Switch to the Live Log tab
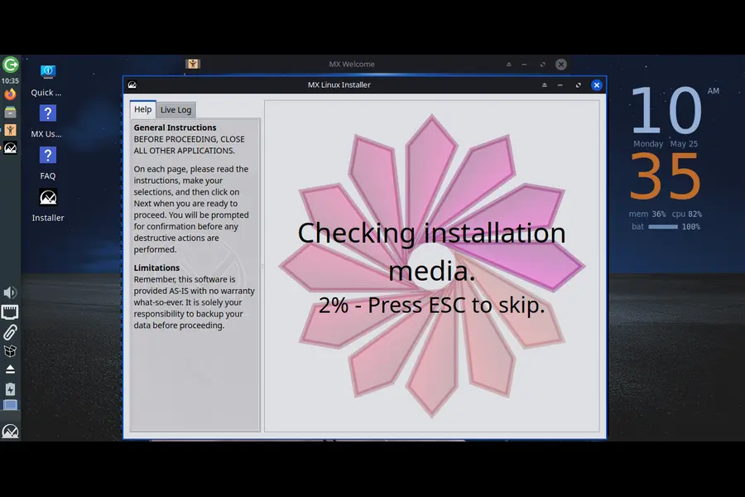This screenshot has width=745, height=497. coord(175,110)
